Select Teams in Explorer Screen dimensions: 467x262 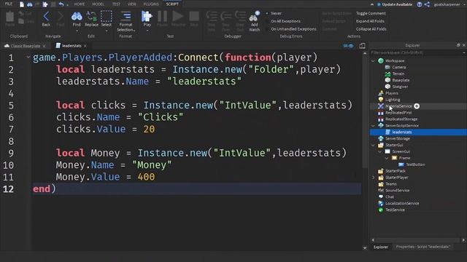391,184
